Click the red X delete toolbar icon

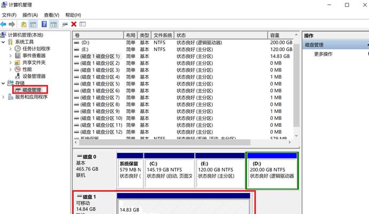pyautogui.click(x=74, y=24)
